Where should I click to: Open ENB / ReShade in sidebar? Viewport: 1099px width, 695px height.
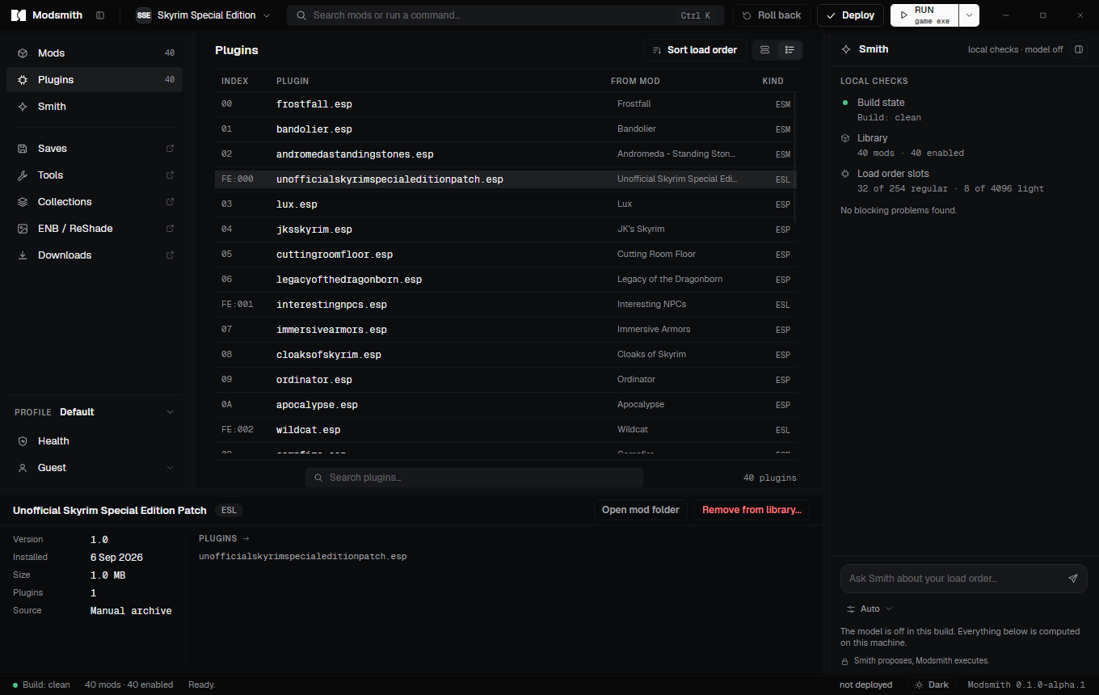[95, 229]
